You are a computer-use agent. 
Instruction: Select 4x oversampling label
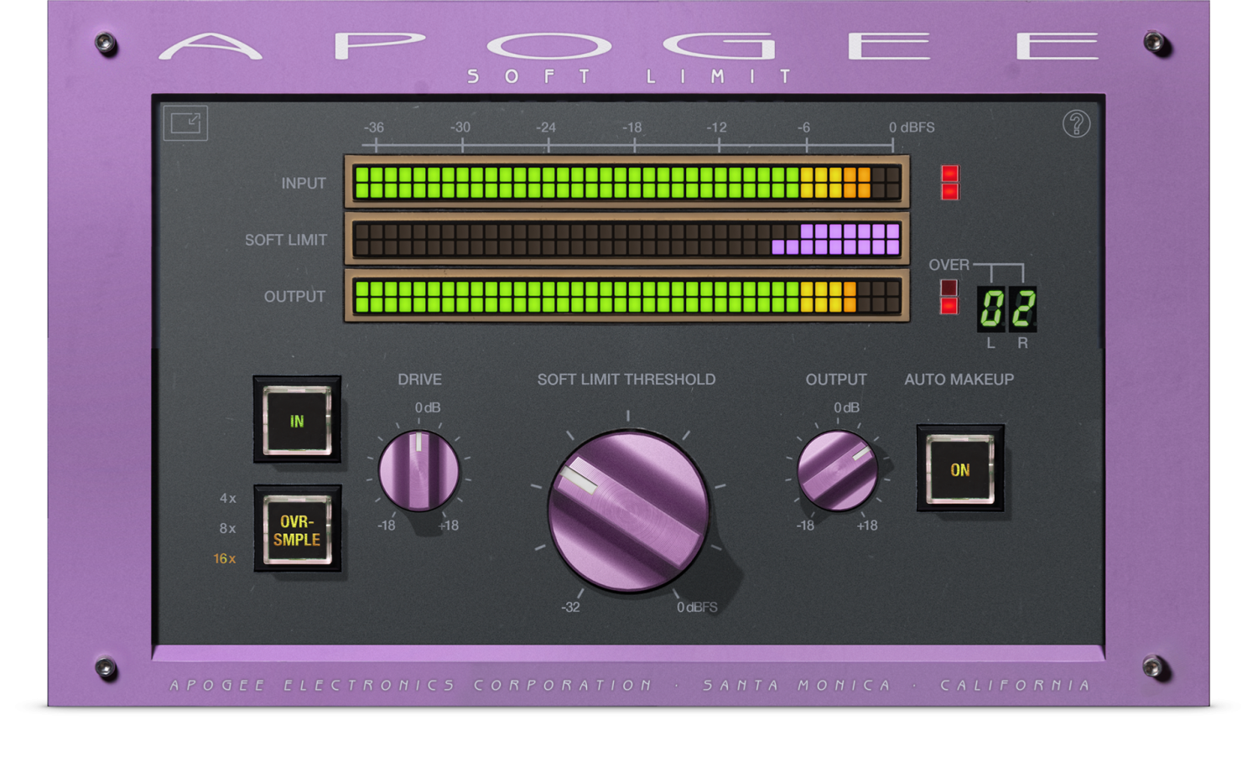coord(227,498)
